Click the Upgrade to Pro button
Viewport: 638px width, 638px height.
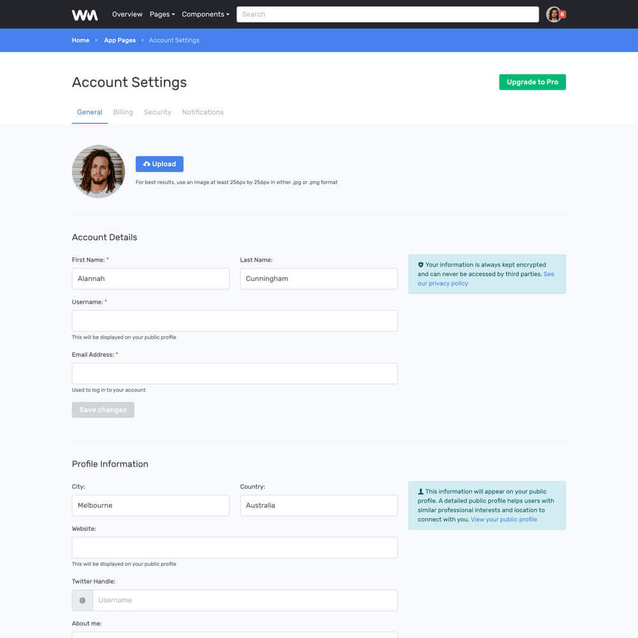[532, 82]
